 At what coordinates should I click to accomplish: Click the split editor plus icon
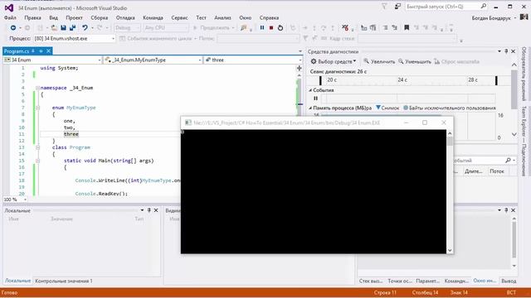[299, 68]
